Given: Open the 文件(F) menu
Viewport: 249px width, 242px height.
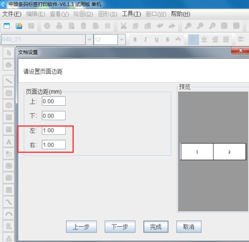Looking at the screenshot, I should point(12,14).
